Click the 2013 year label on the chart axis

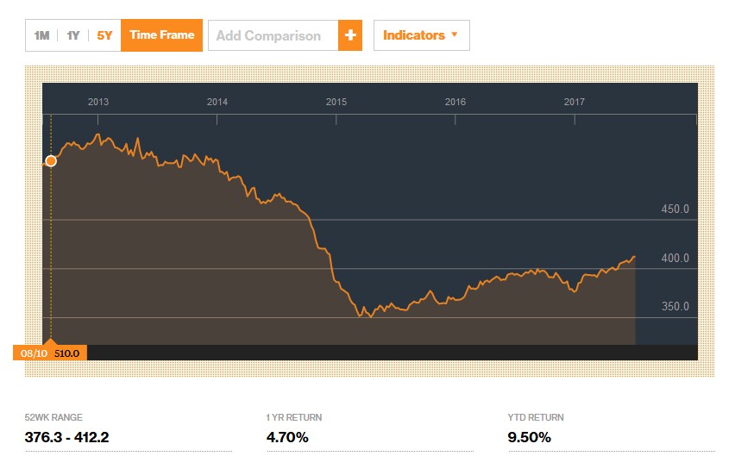(98, 102)
